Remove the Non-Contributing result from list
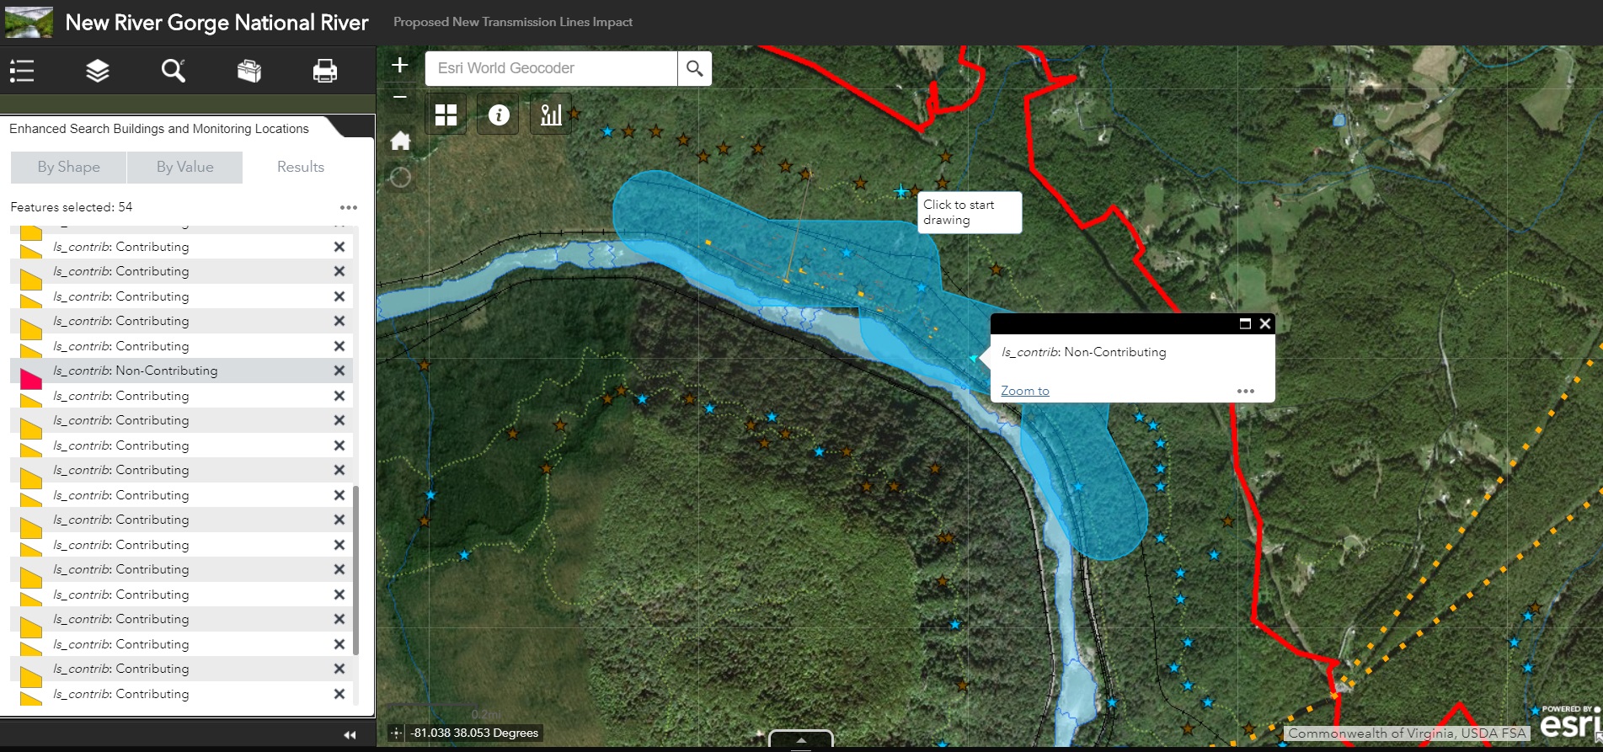The image size is (1603, 752). [x=339, y=371]
